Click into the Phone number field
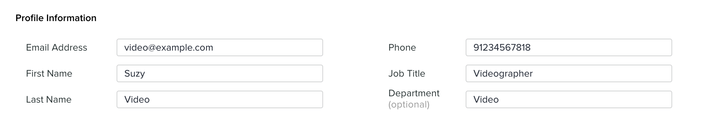 click(569, 47)
